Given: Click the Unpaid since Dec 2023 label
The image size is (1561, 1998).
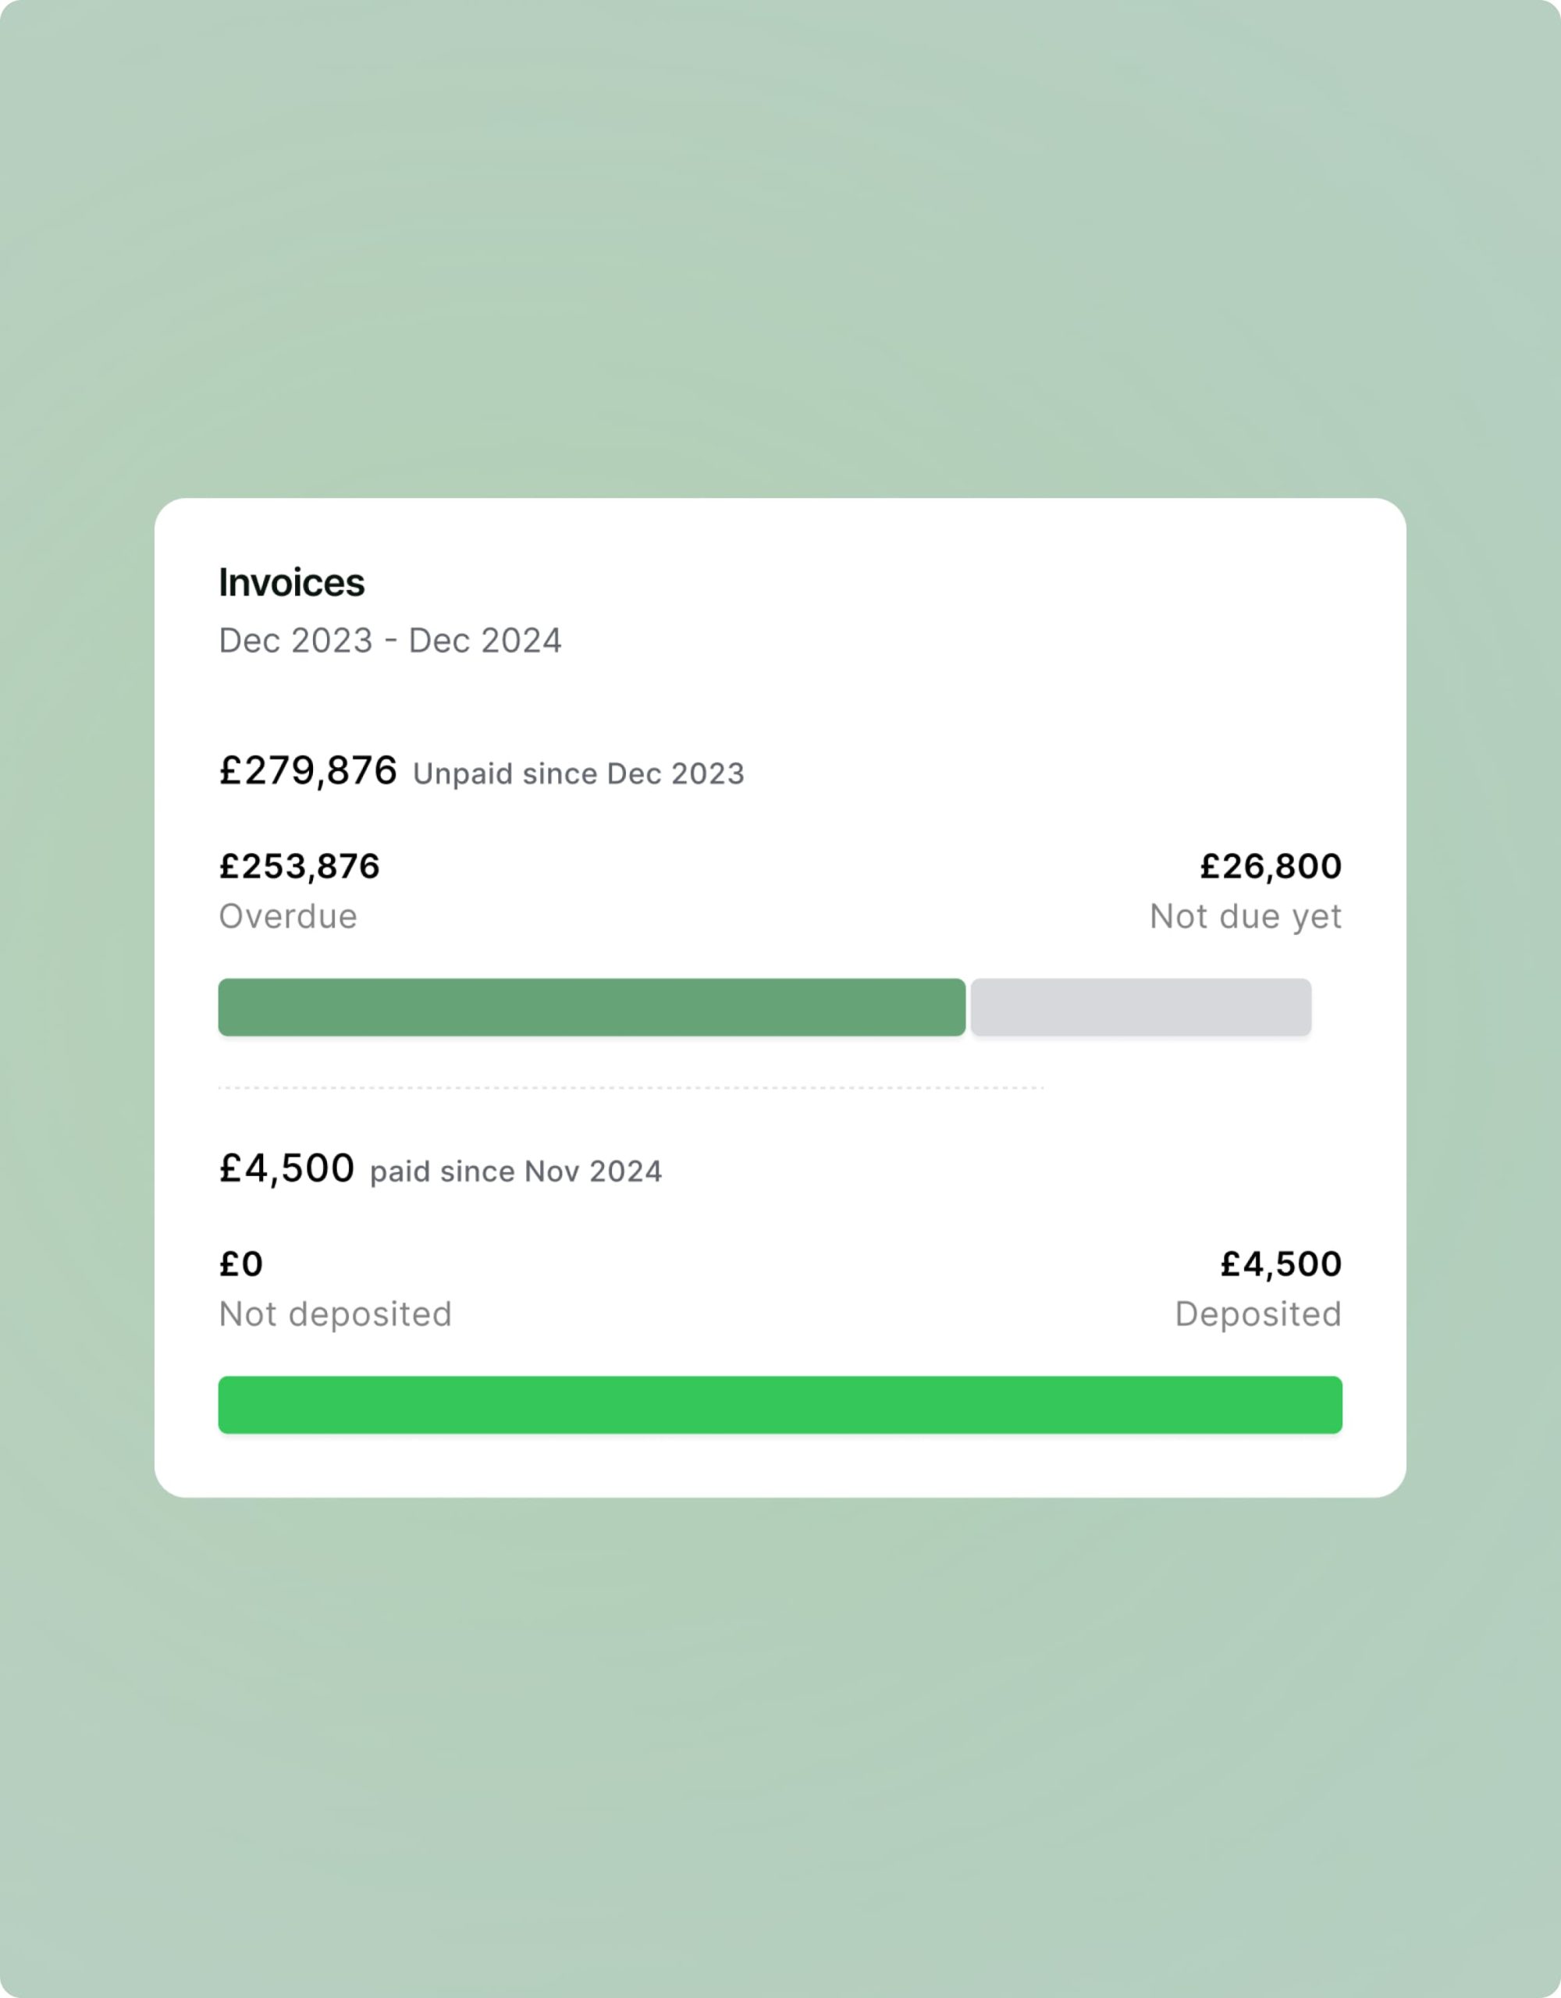Looking at the screenshot, I should (578, 774).
